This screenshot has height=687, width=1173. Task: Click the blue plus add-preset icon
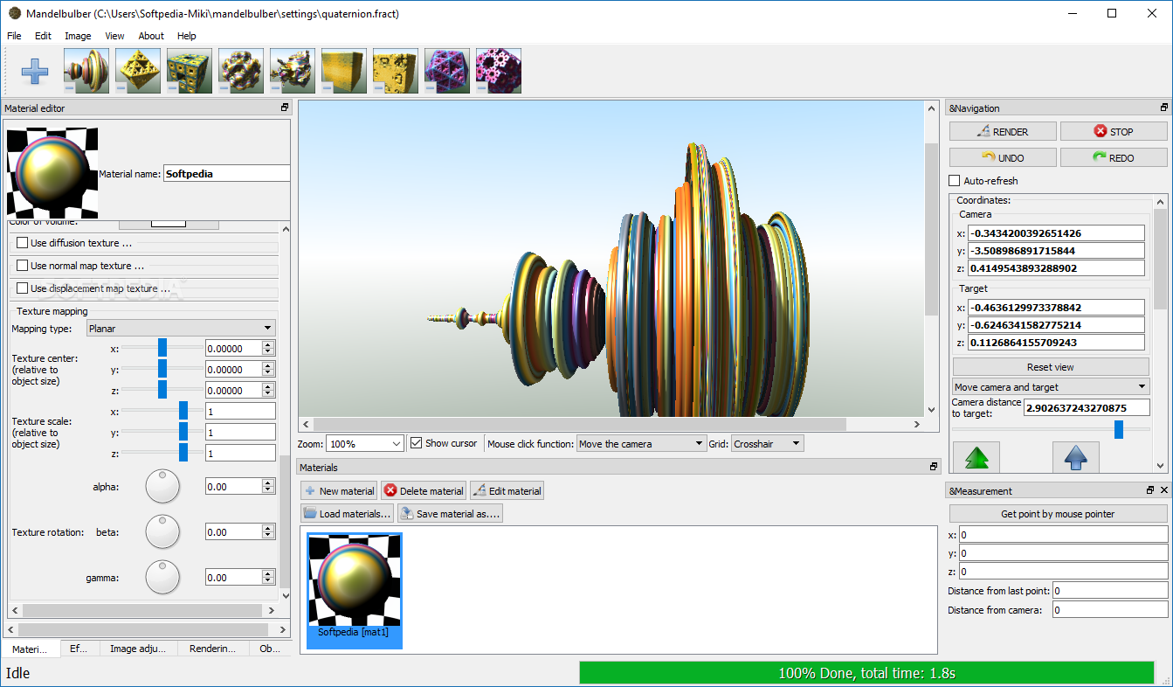35,71
